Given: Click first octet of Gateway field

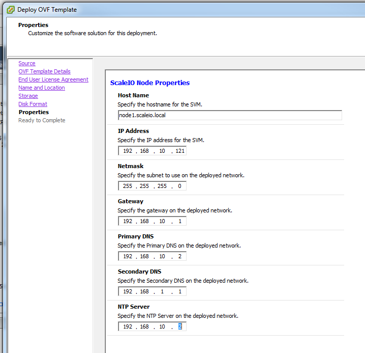Looking at the screenshot, I should 128,221.
